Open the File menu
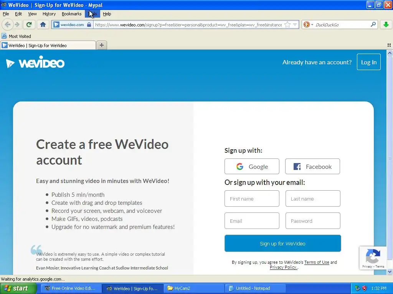Screen dimensions: 393x294 coord(6,14)
